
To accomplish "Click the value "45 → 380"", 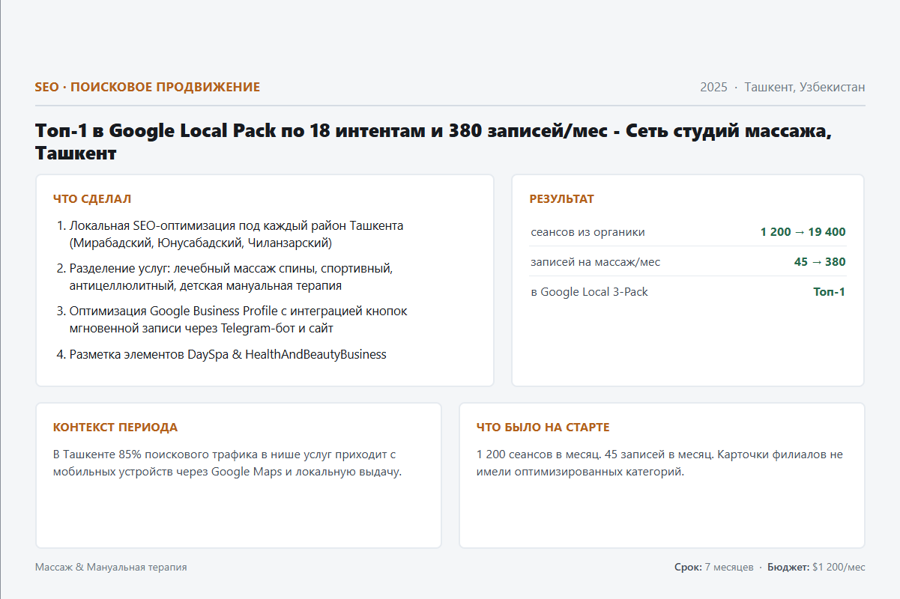I will [x=820, y=262].
